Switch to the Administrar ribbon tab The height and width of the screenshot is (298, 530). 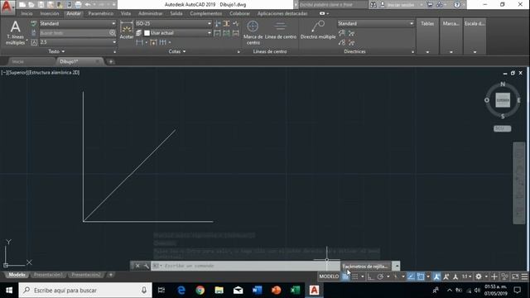click(x=151, y=13)
